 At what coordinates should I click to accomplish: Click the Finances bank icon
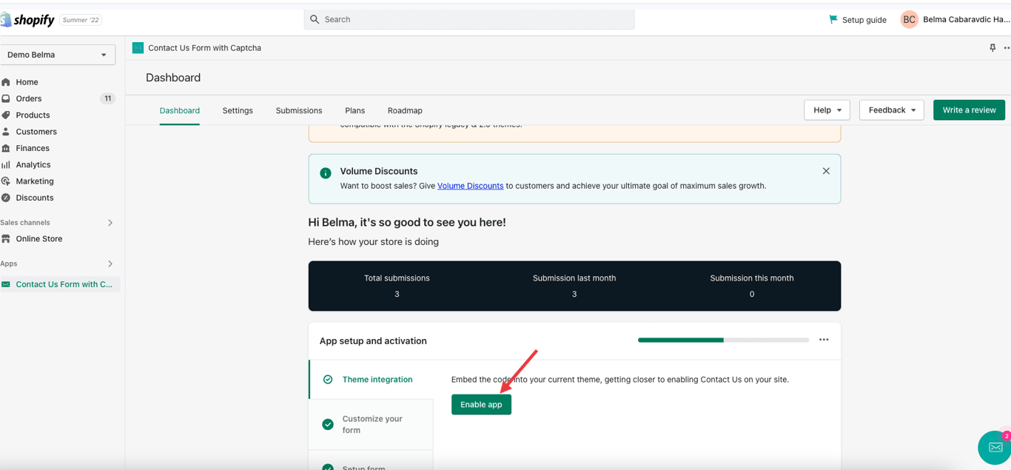[x=6, y=148]
